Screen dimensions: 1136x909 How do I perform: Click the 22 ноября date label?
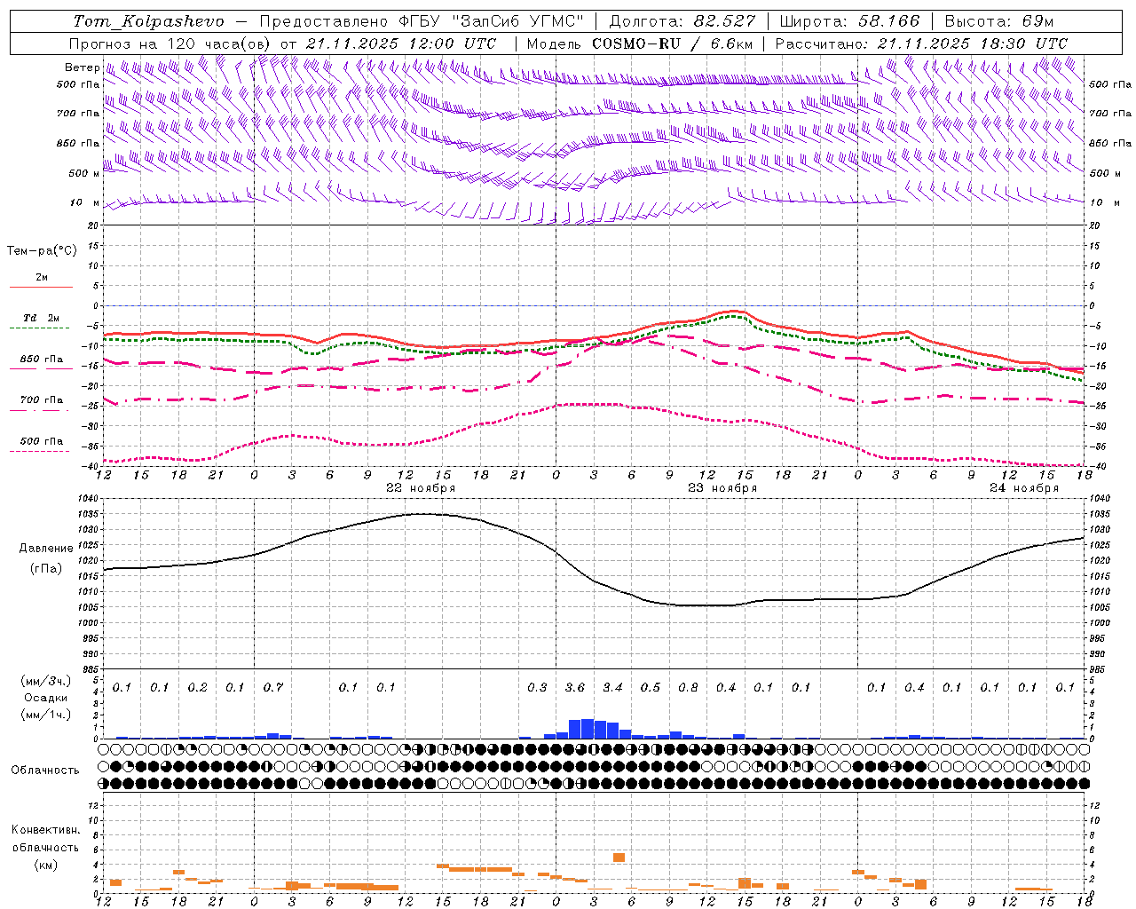(x=421, y=488)
